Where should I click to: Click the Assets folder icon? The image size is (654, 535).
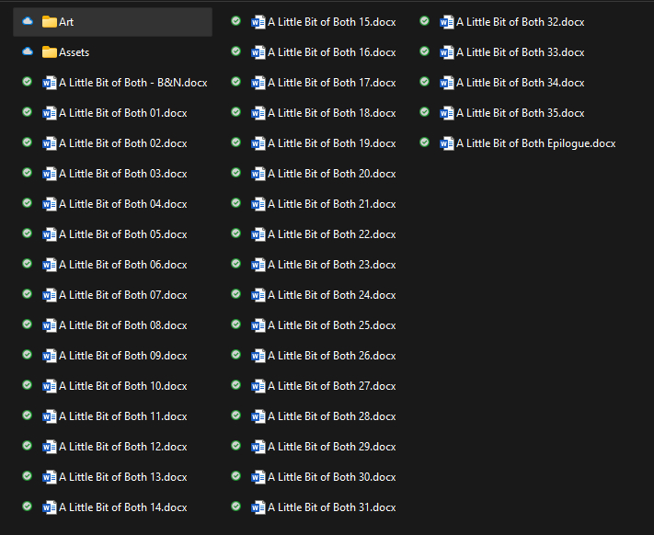[x=50, y=52]
